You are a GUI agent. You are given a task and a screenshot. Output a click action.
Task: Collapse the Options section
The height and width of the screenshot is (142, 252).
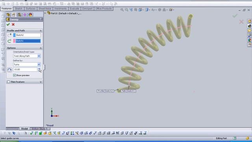pos(41,48)
